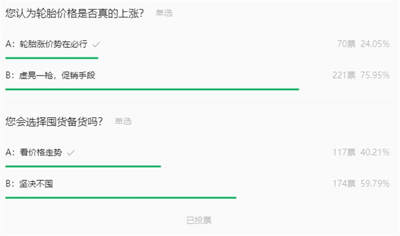This screenshot has height=236, width=400.
Task: Click the divider line between the two polls
Action: point(199,103)
